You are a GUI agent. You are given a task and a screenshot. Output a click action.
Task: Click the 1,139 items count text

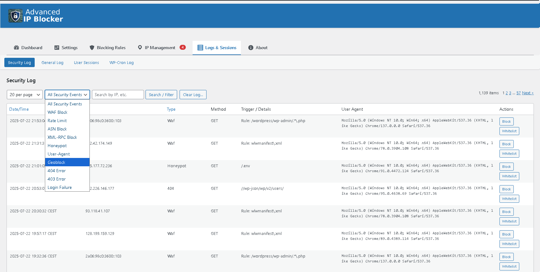489,93
